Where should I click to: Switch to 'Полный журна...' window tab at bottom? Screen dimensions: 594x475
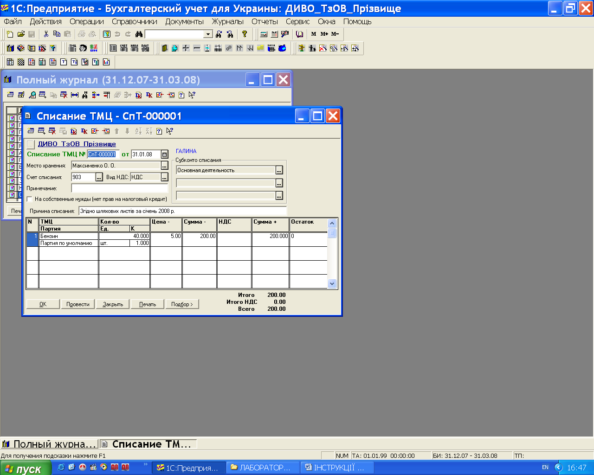pyautogui.click(x=50, y=444)
